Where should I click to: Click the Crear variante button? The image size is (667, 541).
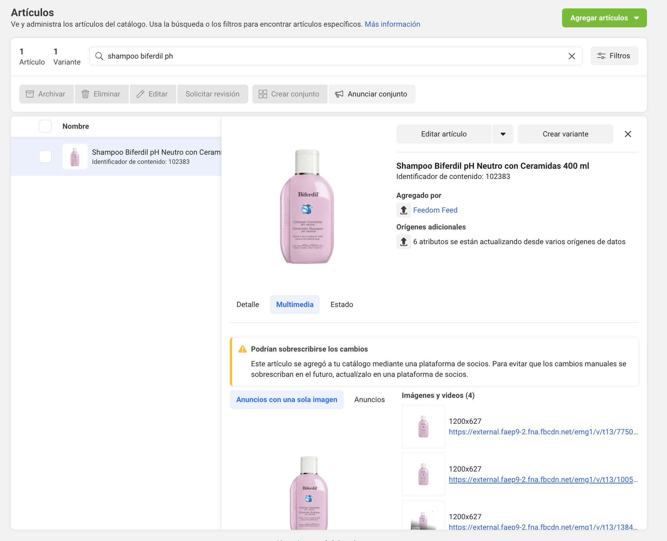(565, 134)
